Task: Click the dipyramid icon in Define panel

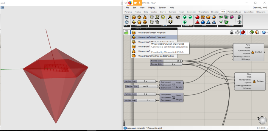Action: click(134, 22)
